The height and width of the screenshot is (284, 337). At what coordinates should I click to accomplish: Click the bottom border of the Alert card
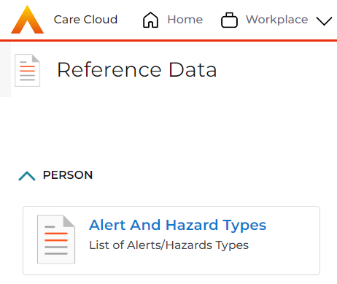[171, 275]
